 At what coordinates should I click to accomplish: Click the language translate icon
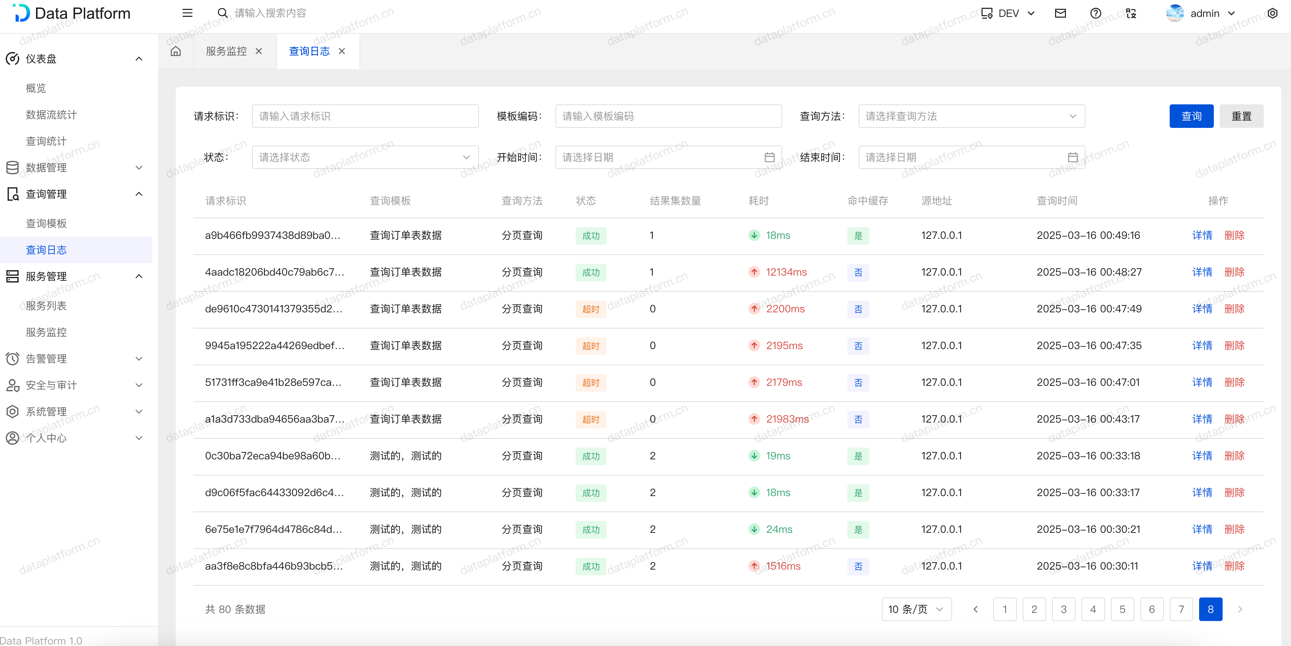pyautogui.click(x=1131, y=13)
